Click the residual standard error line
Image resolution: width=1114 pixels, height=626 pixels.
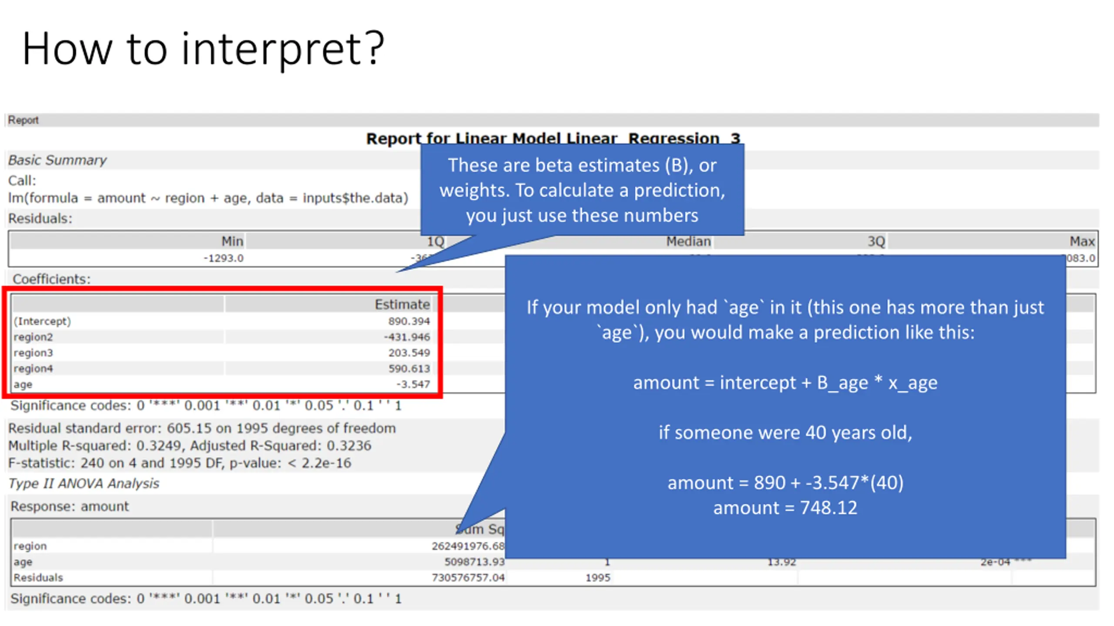click(x=202, y=429)
